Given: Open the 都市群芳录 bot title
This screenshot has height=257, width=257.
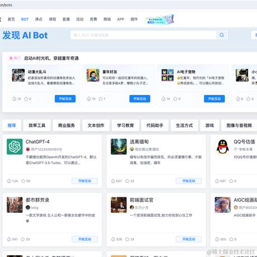Looking at the screenshot, I should tap(37, 200).
